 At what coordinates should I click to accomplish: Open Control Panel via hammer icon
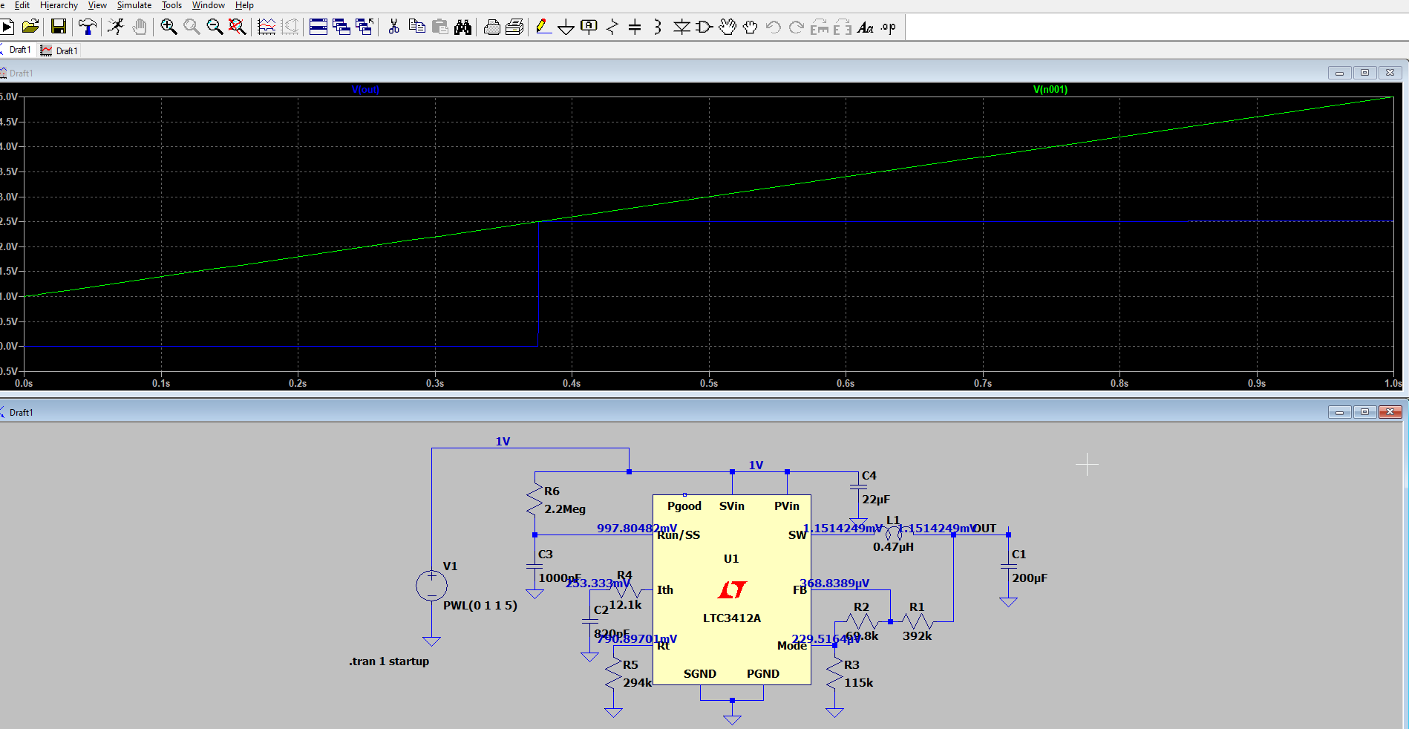tap(88, 27)
